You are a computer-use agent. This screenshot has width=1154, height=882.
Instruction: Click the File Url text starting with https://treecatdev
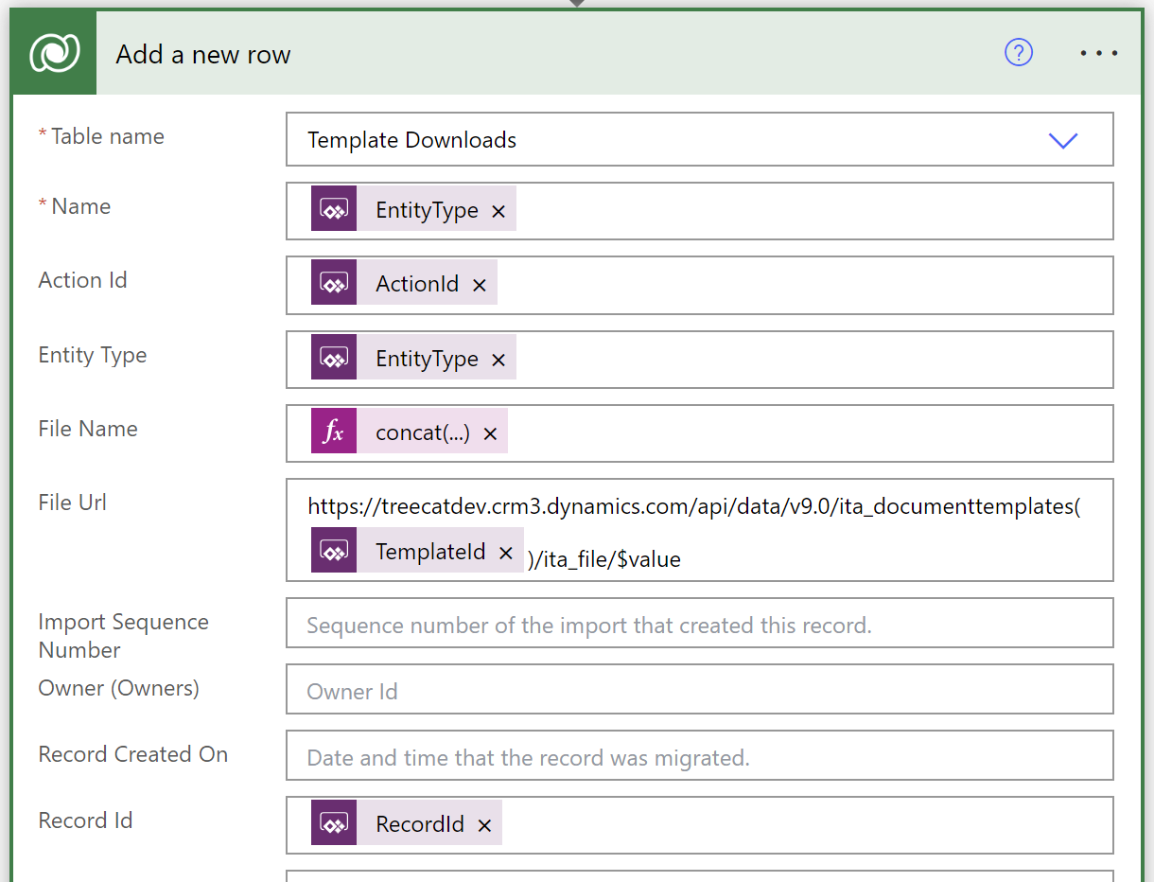tap(694, 506)
